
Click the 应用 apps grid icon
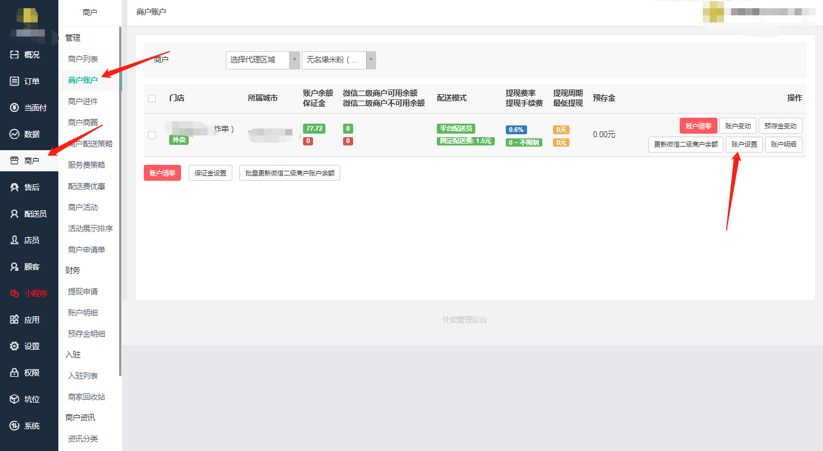tap(15, 320)
